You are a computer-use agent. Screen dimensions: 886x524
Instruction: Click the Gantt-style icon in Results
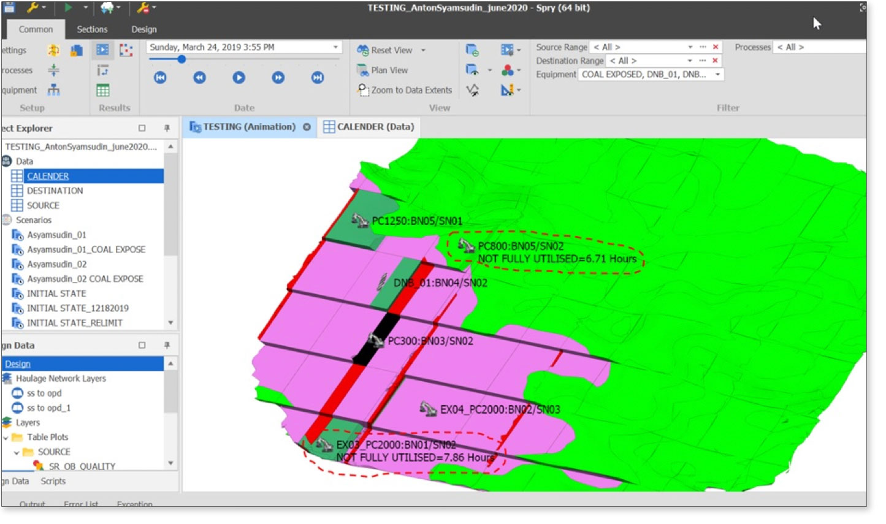[103, 70]
